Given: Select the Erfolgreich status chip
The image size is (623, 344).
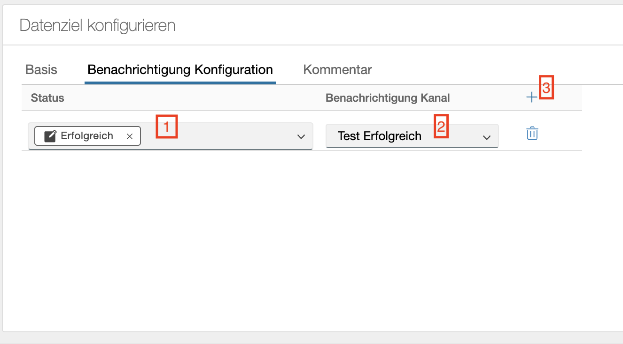Looking at the screenshot, I should tap(86, 136).
